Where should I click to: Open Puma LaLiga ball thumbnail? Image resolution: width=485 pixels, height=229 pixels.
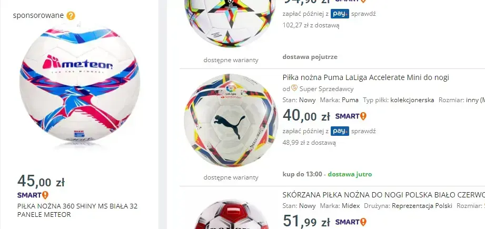tap(231, 121)
